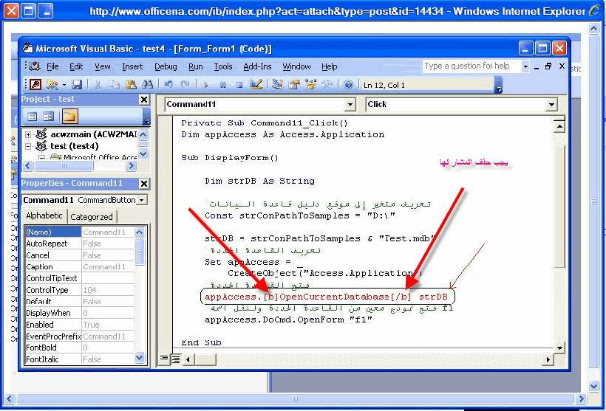Click the Toolbox hammer-and-wrench icon
Viewport: 606px width, 411px height.
327,84
